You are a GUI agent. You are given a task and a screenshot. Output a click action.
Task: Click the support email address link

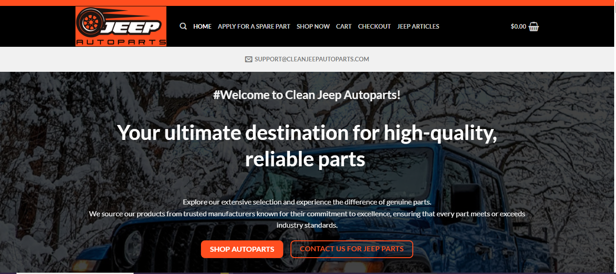(312, 59)
